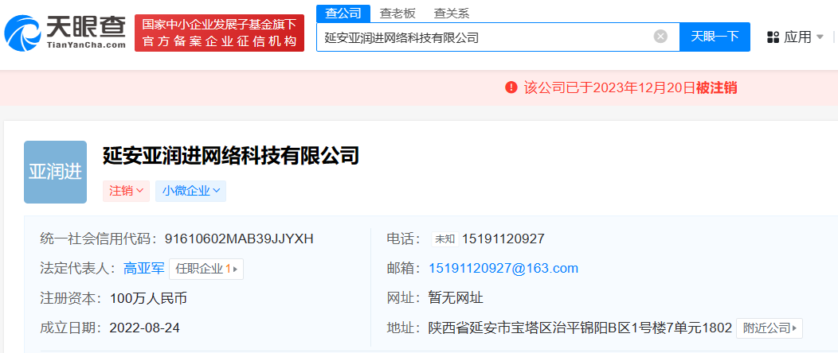Viewport: 838px width, 353px height.
Task: Expand the 注销 status dropdown
Action: click(126, 191)
